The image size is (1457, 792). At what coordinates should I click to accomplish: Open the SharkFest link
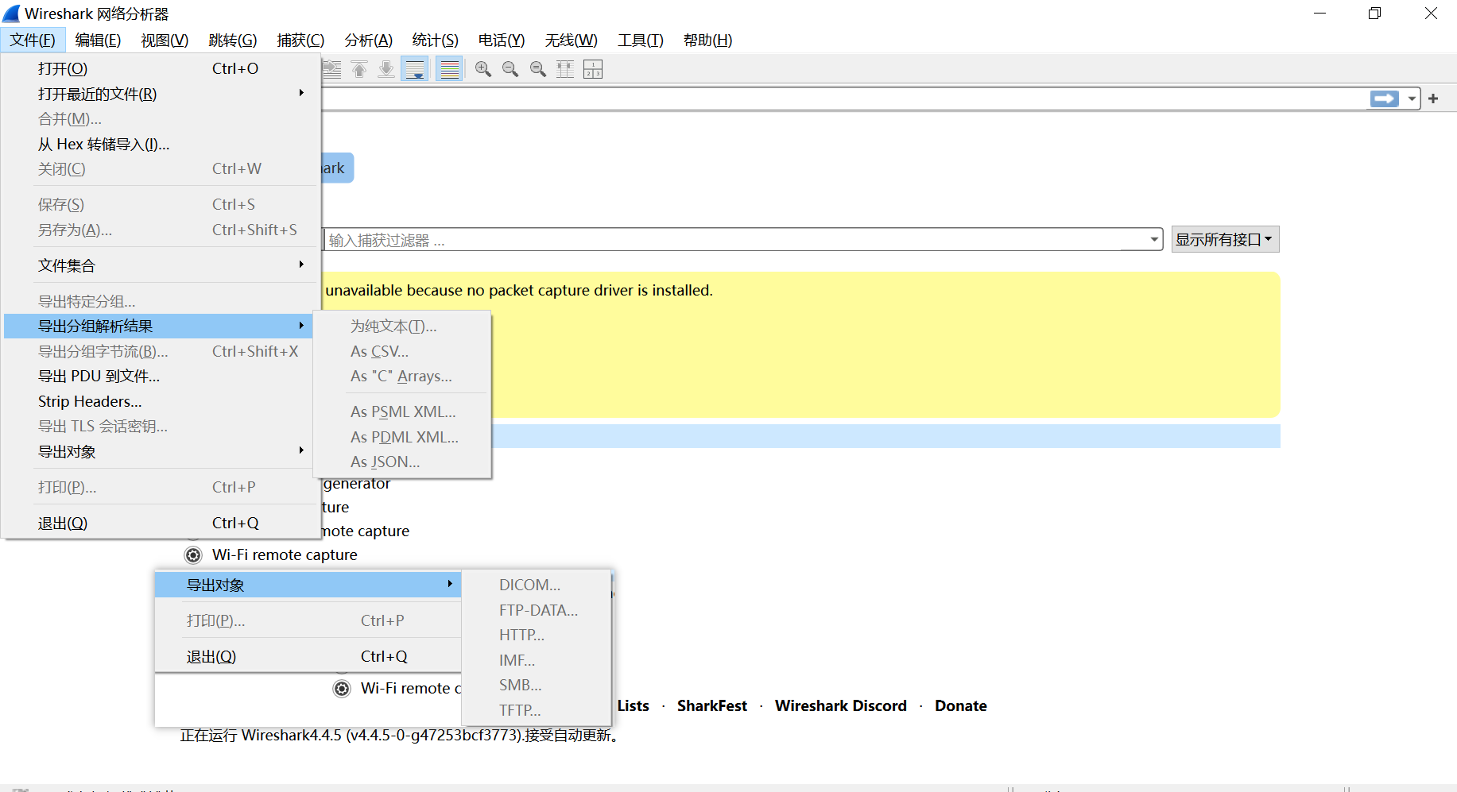(712, 705)
